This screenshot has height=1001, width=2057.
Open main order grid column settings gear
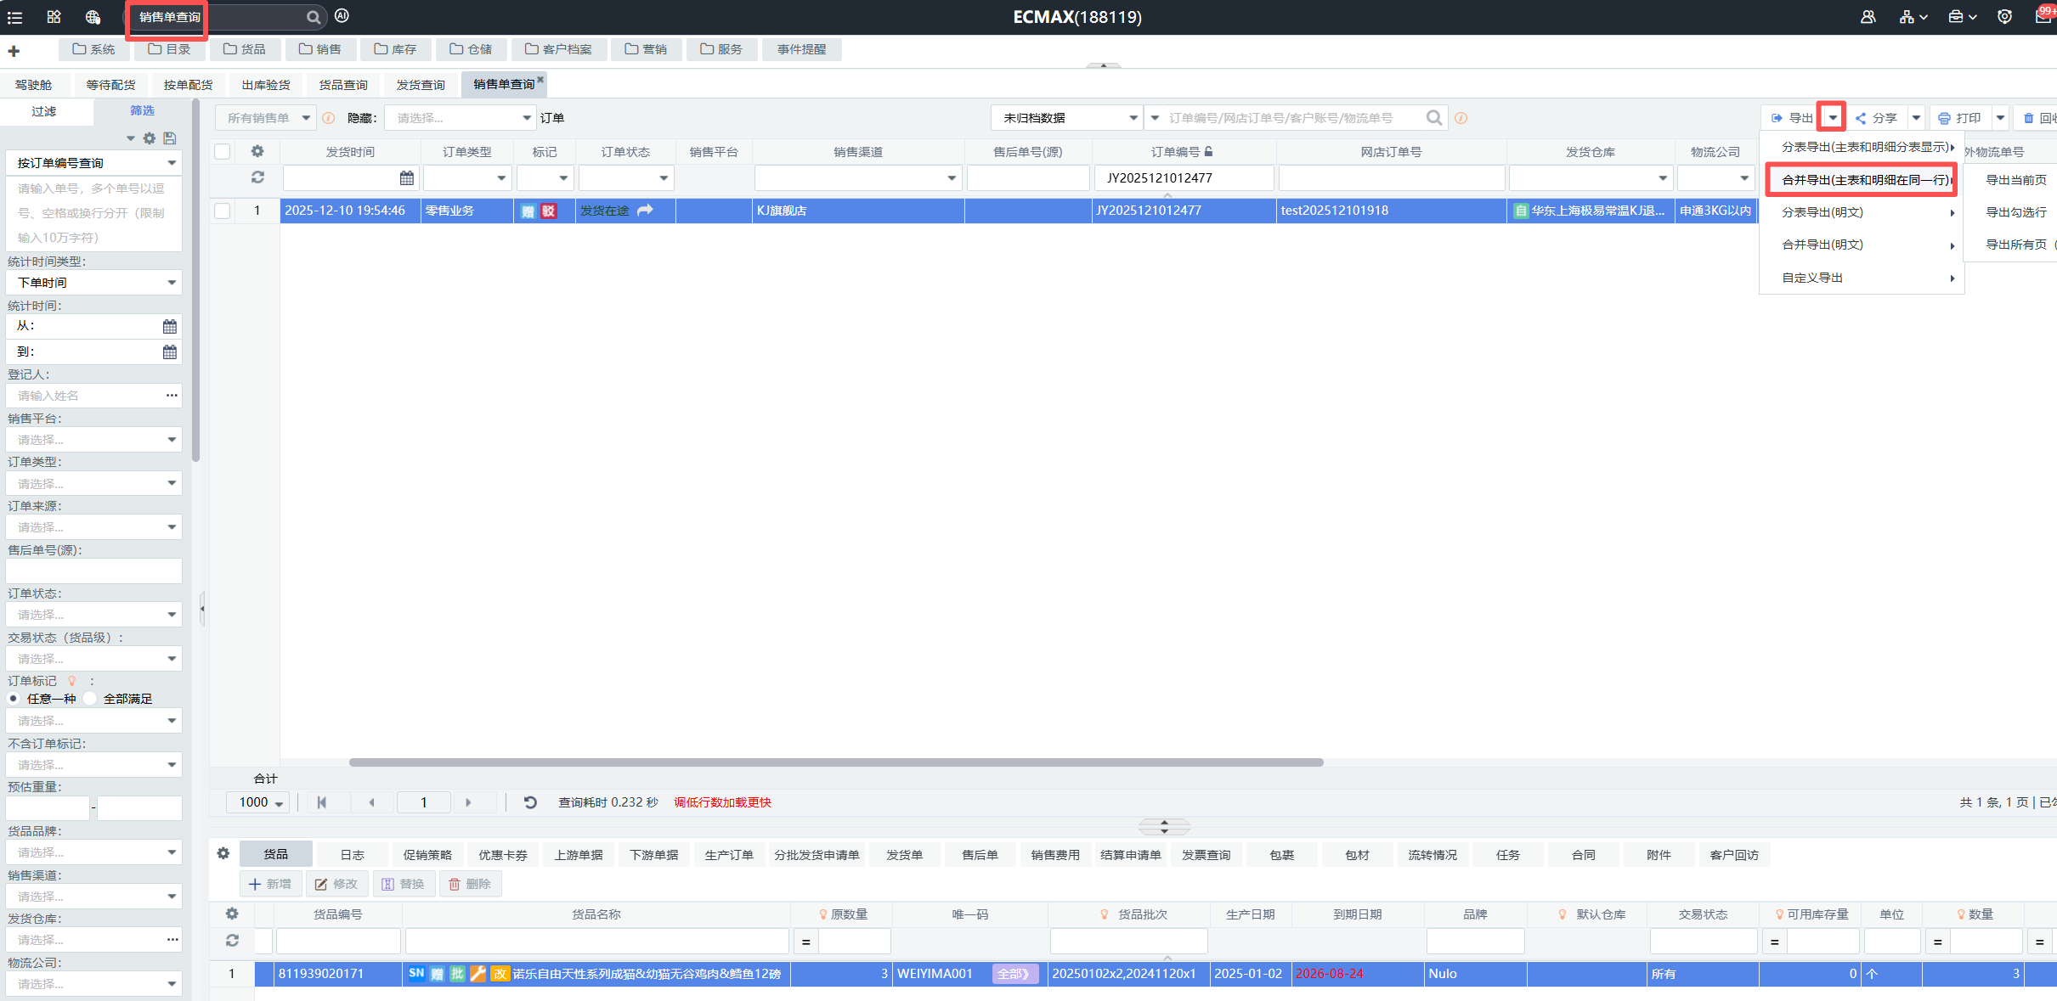point(257,151)
